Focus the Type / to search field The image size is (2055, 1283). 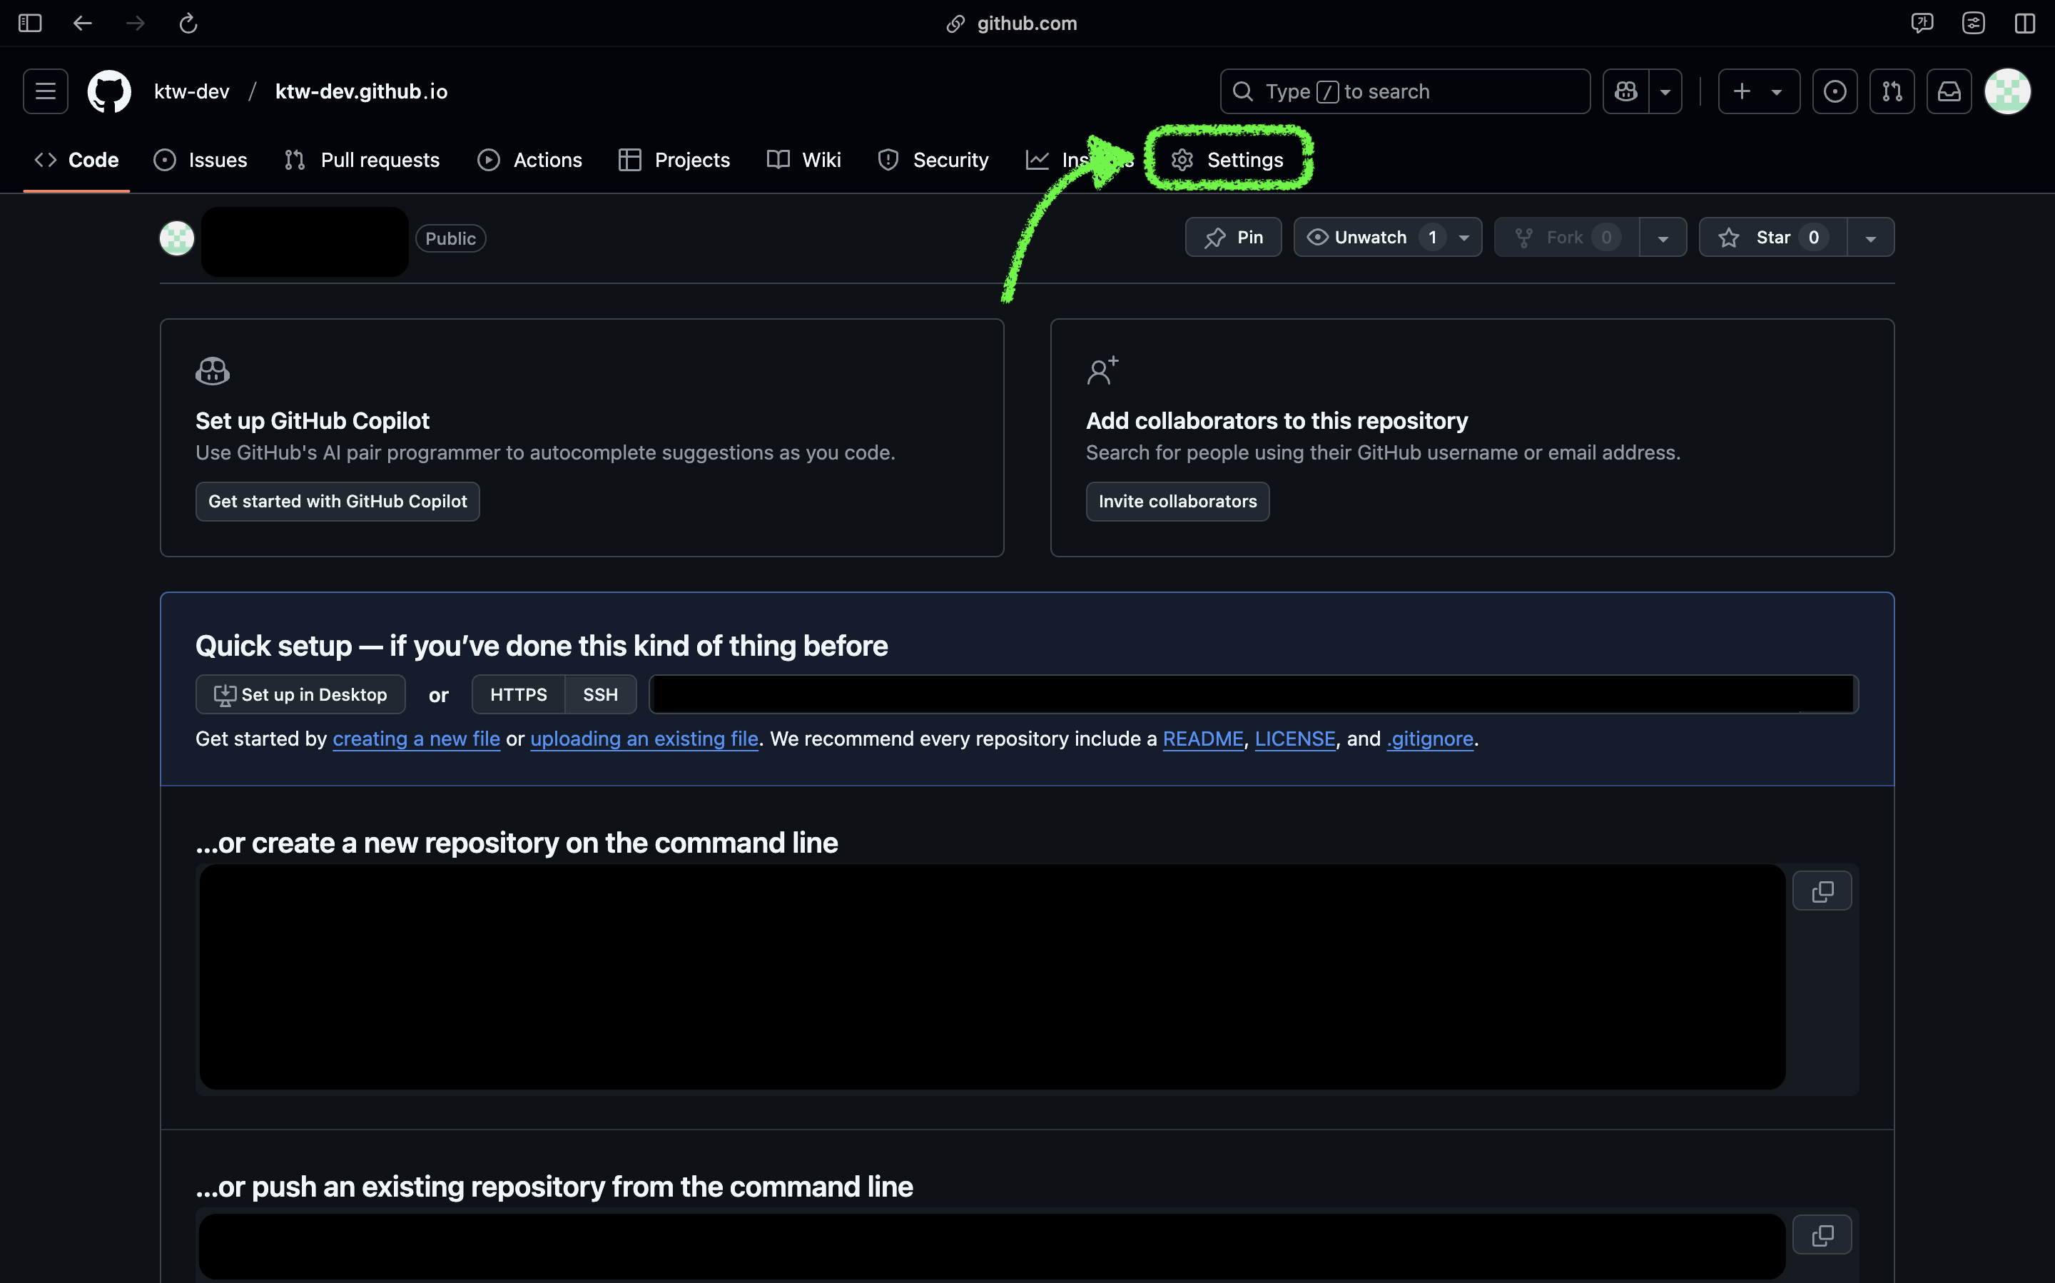1405,91
